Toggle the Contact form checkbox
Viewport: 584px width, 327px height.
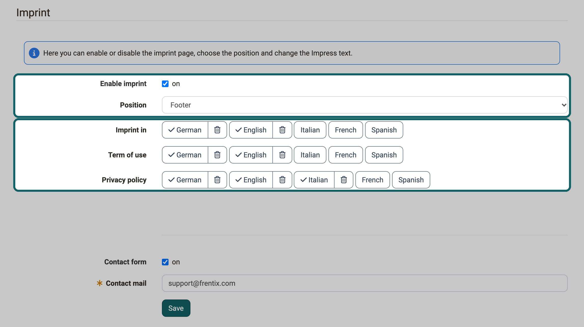[x=165, y=262]
